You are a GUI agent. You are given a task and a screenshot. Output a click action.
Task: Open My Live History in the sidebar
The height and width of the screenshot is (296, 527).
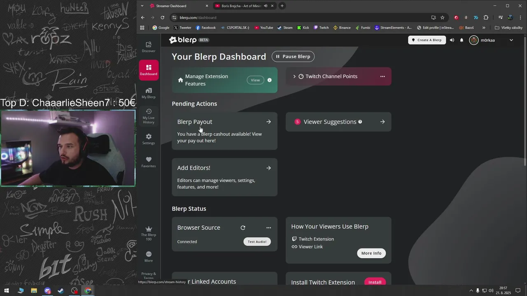[x=149, y=116]
